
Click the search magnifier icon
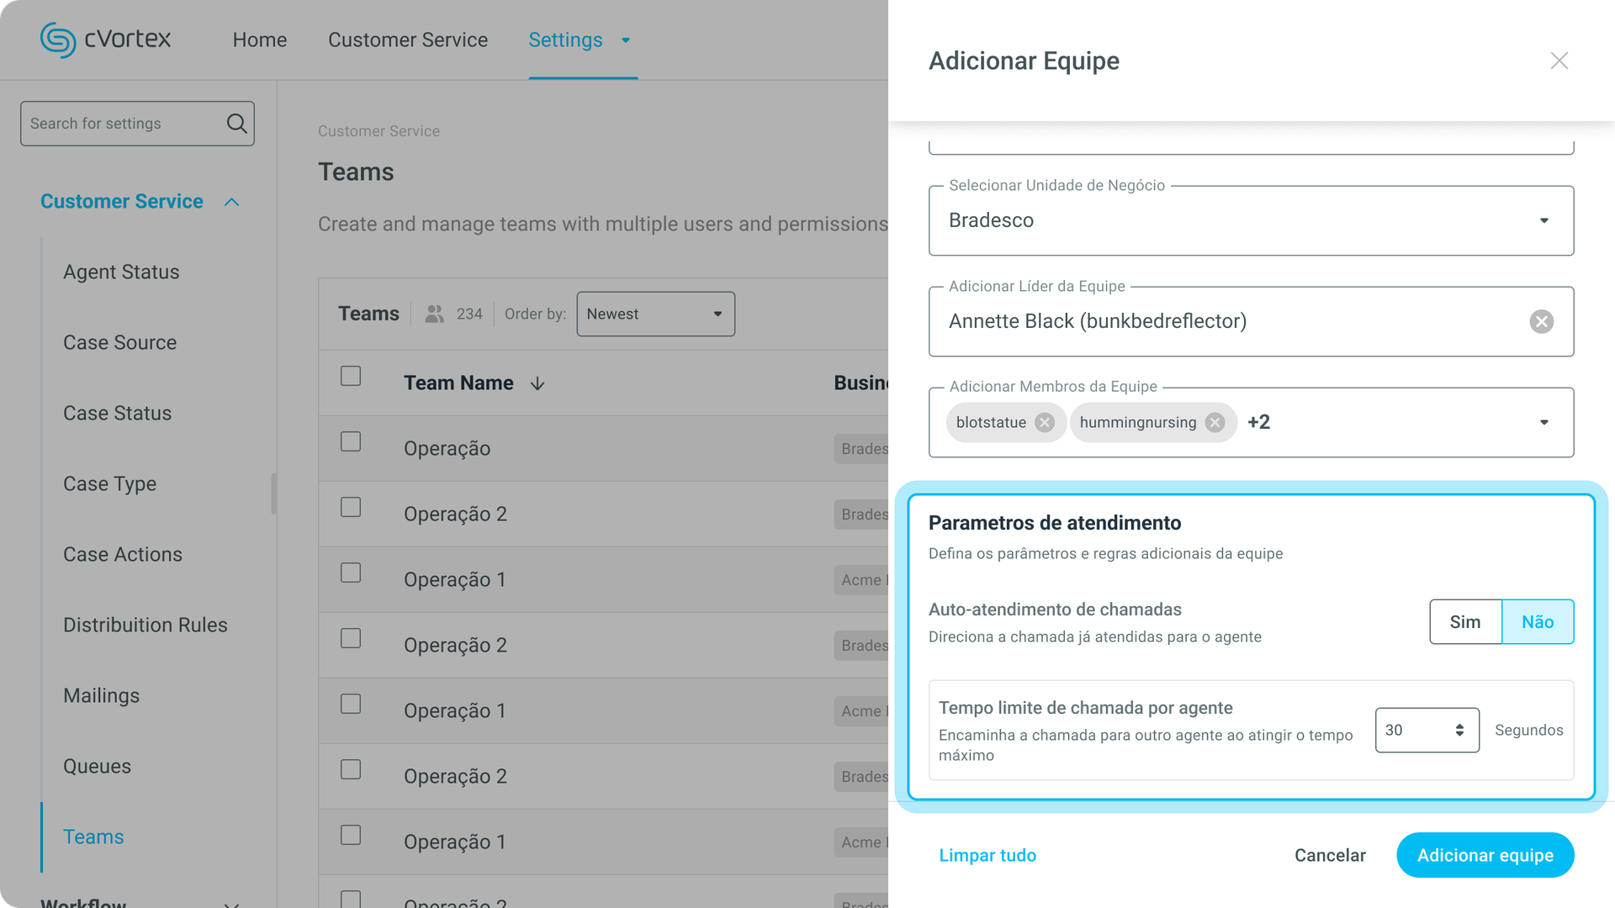pos(236,124)
